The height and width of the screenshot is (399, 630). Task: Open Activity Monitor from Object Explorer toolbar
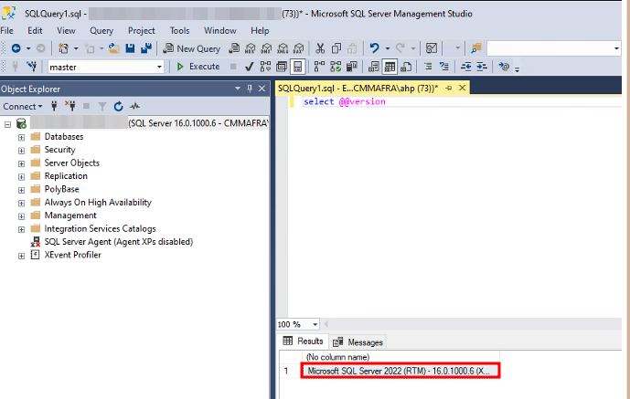coord(134,107)
